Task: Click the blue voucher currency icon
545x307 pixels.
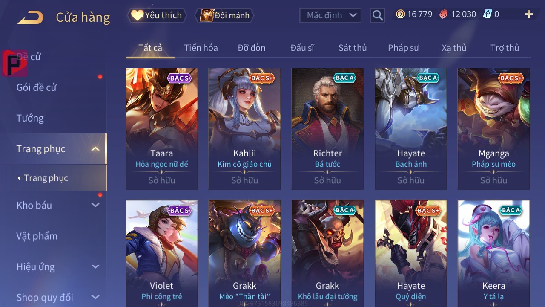Action: [487, 14]
